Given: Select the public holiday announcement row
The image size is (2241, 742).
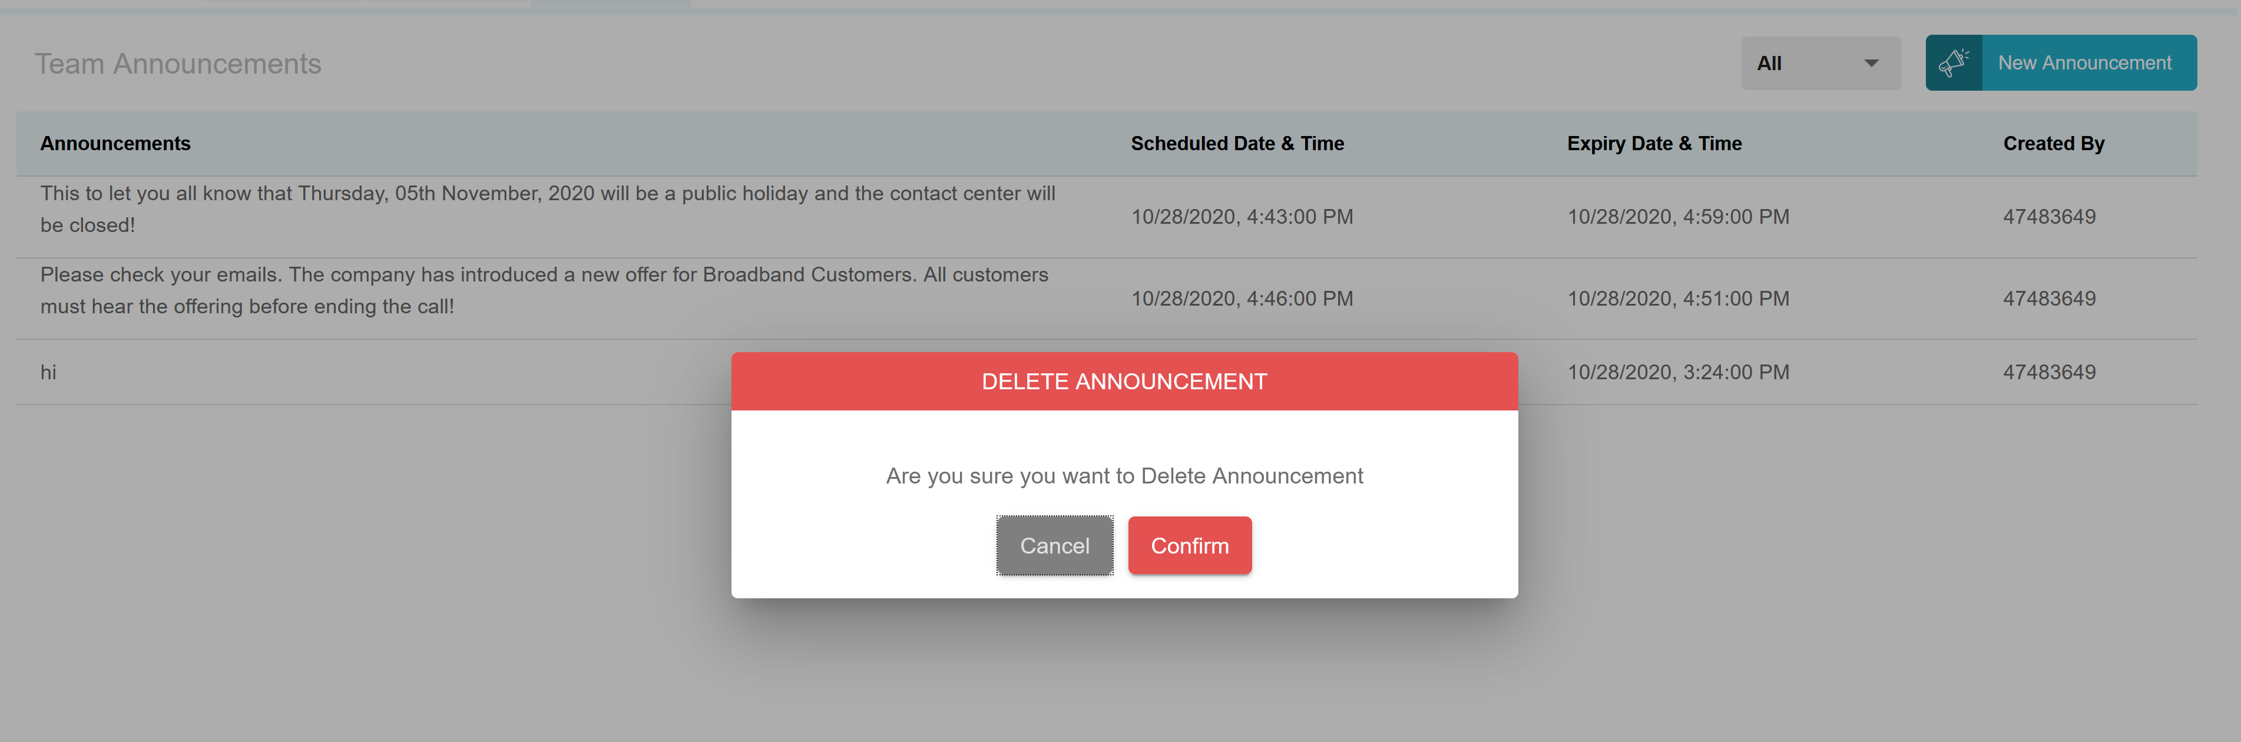Looking at the screenshot, I should click(548, 209).
